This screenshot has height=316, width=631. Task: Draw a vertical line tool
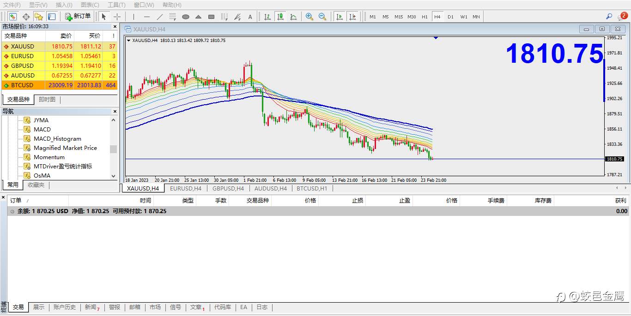(x=133, y=17)
